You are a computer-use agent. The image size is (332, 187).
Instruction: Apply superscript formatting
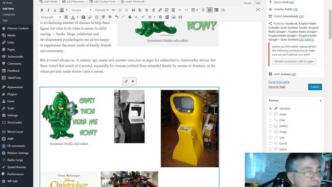pyautogui.click(x=143, y=17)
